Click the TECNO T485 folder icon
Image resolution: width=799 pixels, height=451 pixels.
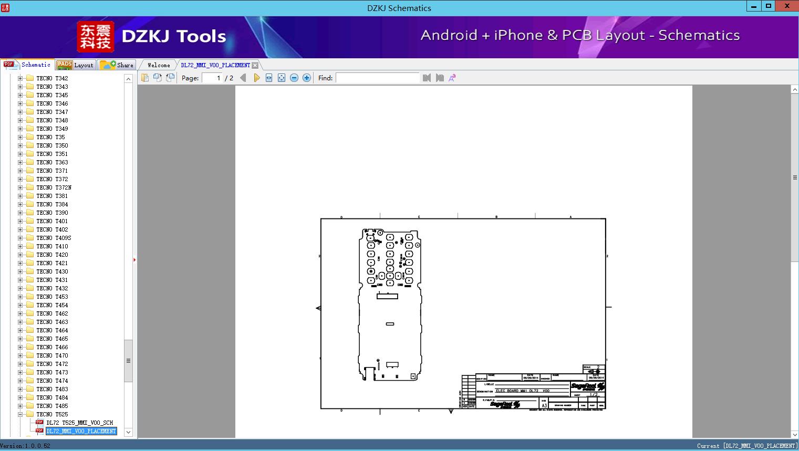pos(30,406)
